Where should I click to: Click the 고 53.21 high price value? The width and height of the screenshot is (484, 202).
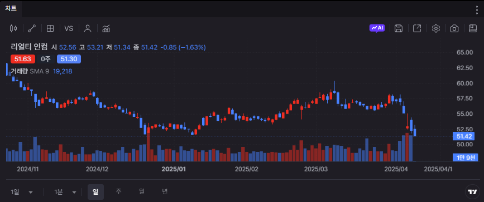[92, 47]
